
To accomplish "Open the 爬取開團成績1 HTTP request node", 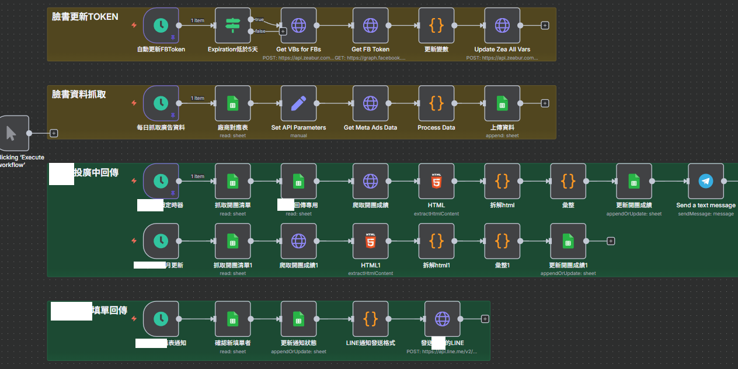I will (298, 241).
